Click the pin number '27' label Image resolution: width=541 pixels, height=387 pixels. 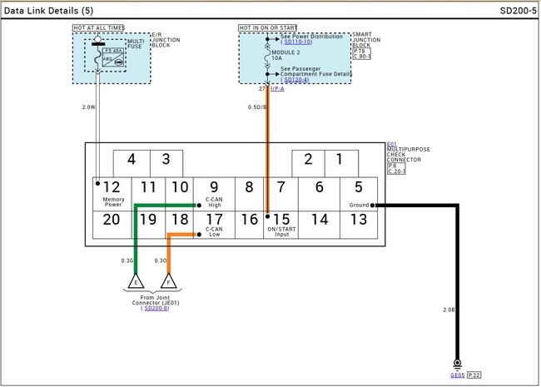pos(262,89)
